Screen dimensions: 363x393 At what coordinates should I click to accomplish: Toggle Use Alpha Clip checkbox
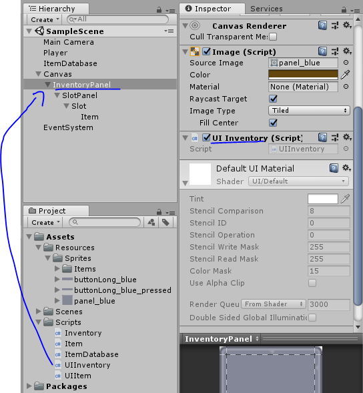(312, 283)
